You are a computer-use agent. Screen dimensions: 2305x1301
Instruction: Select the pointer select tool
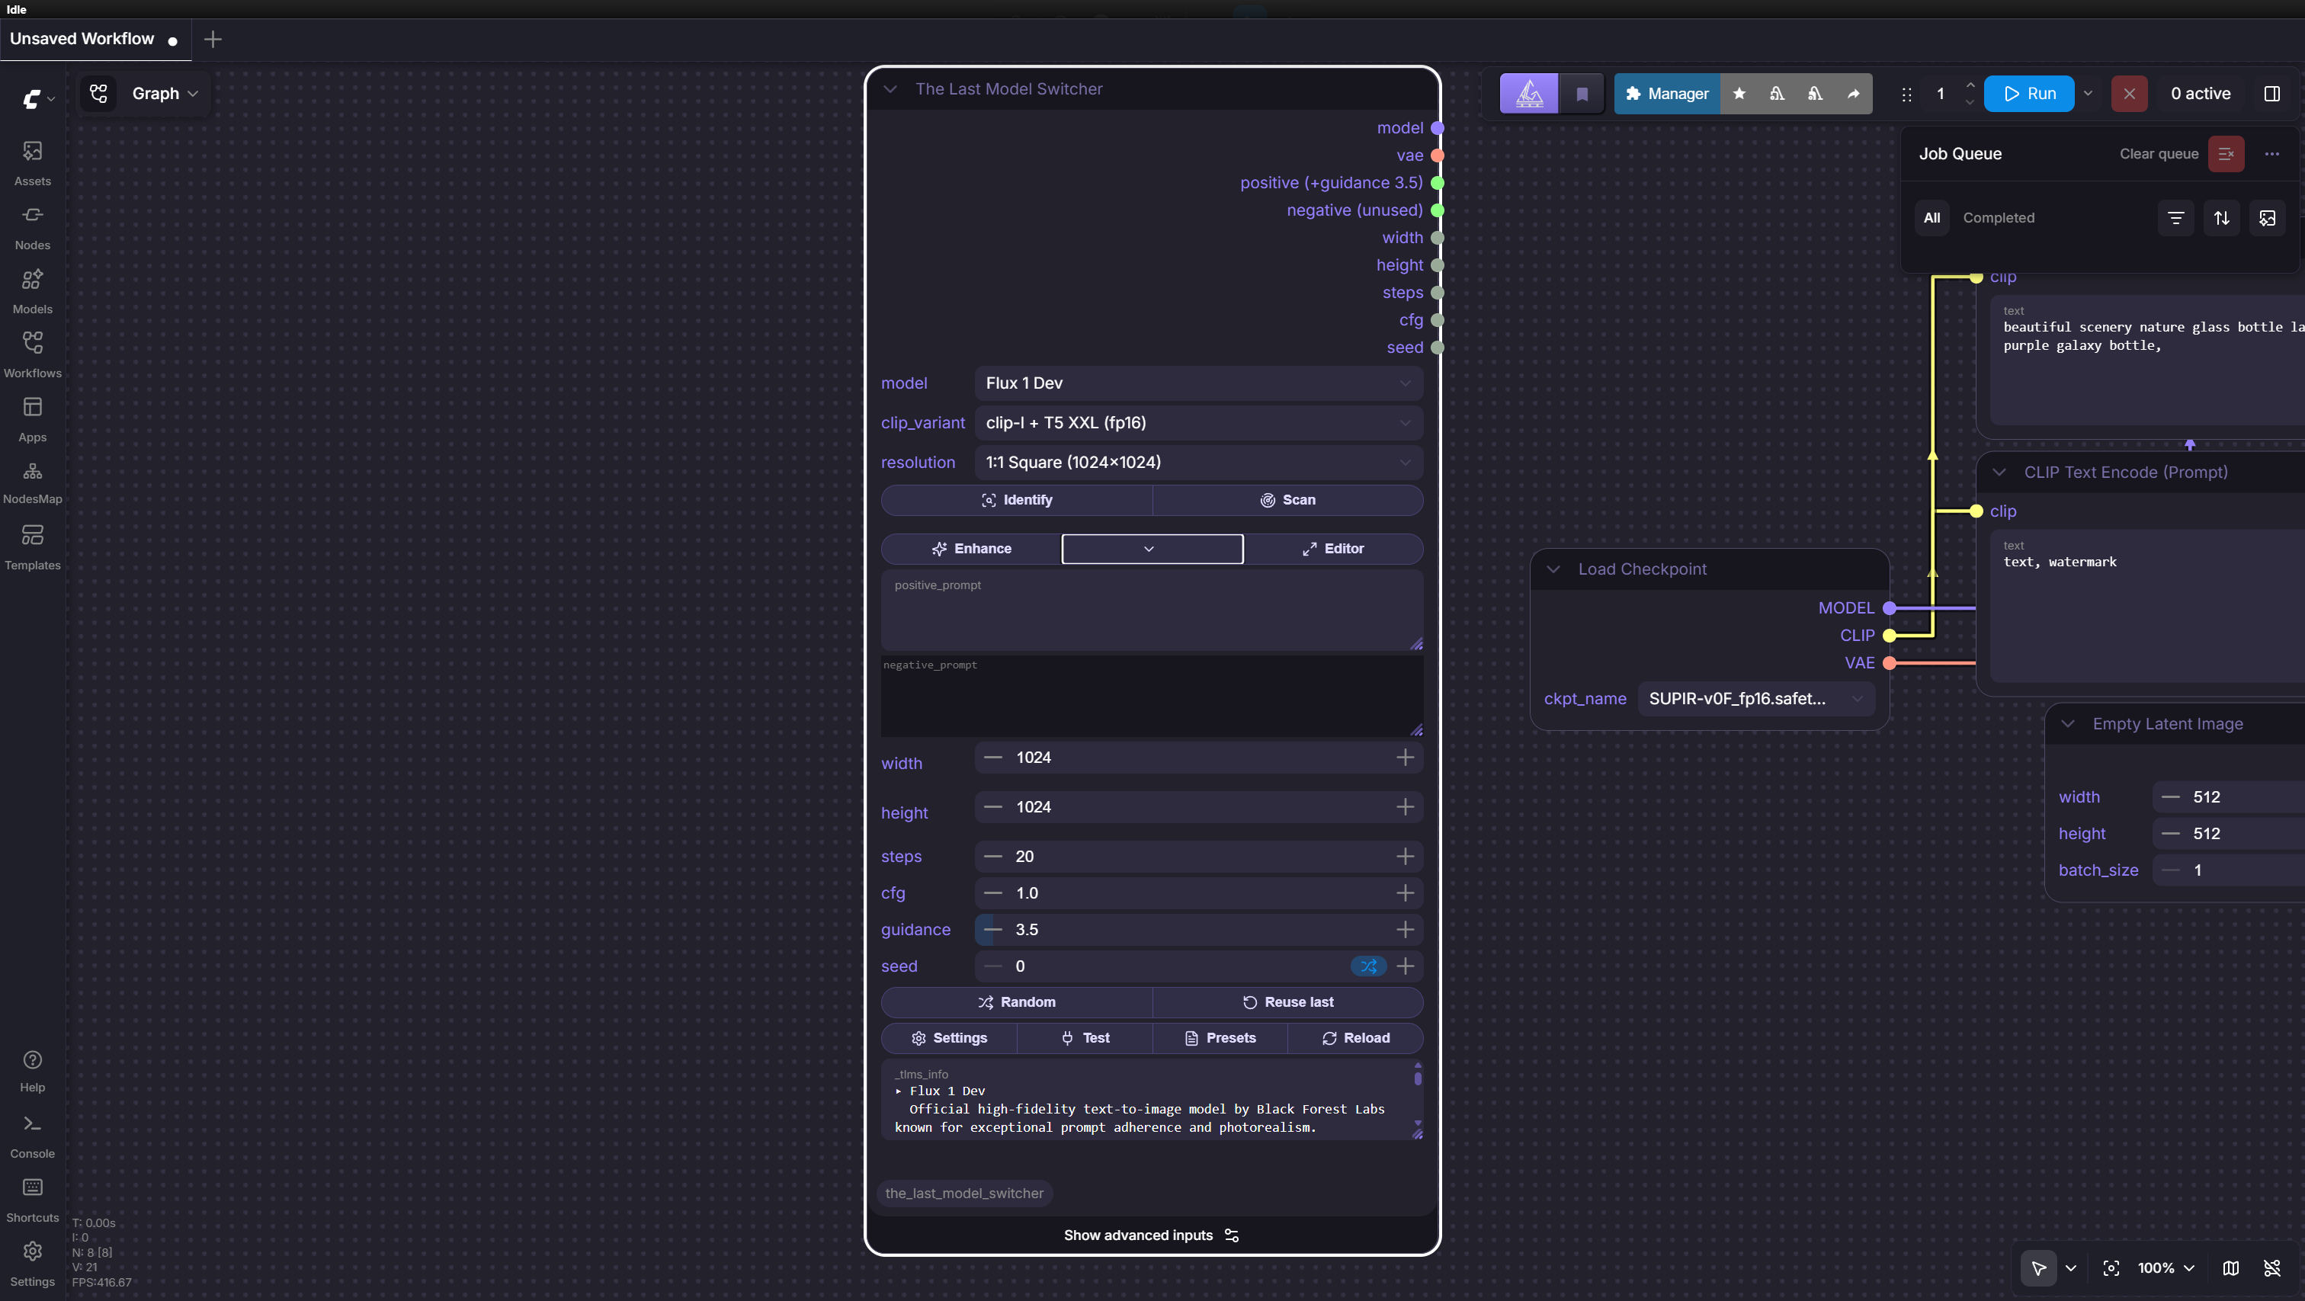pyautogui.click(x=2038, y=1268)
